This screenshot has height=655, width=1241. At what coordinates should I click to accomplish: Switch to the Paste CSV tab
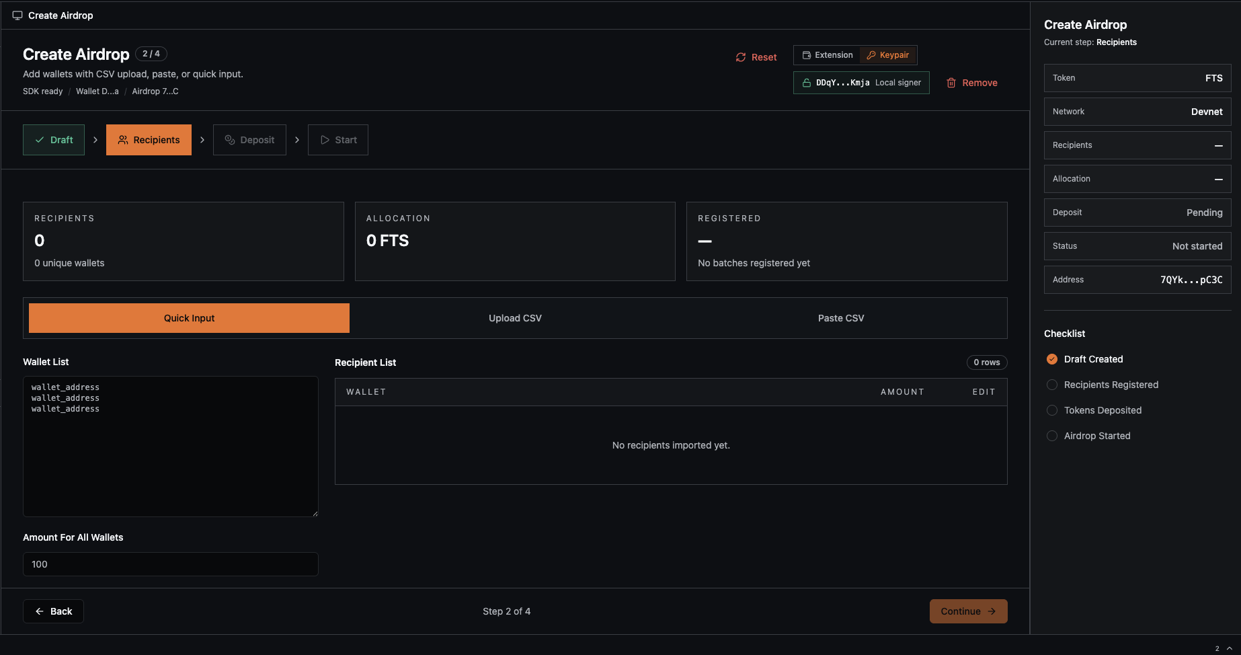841,318
